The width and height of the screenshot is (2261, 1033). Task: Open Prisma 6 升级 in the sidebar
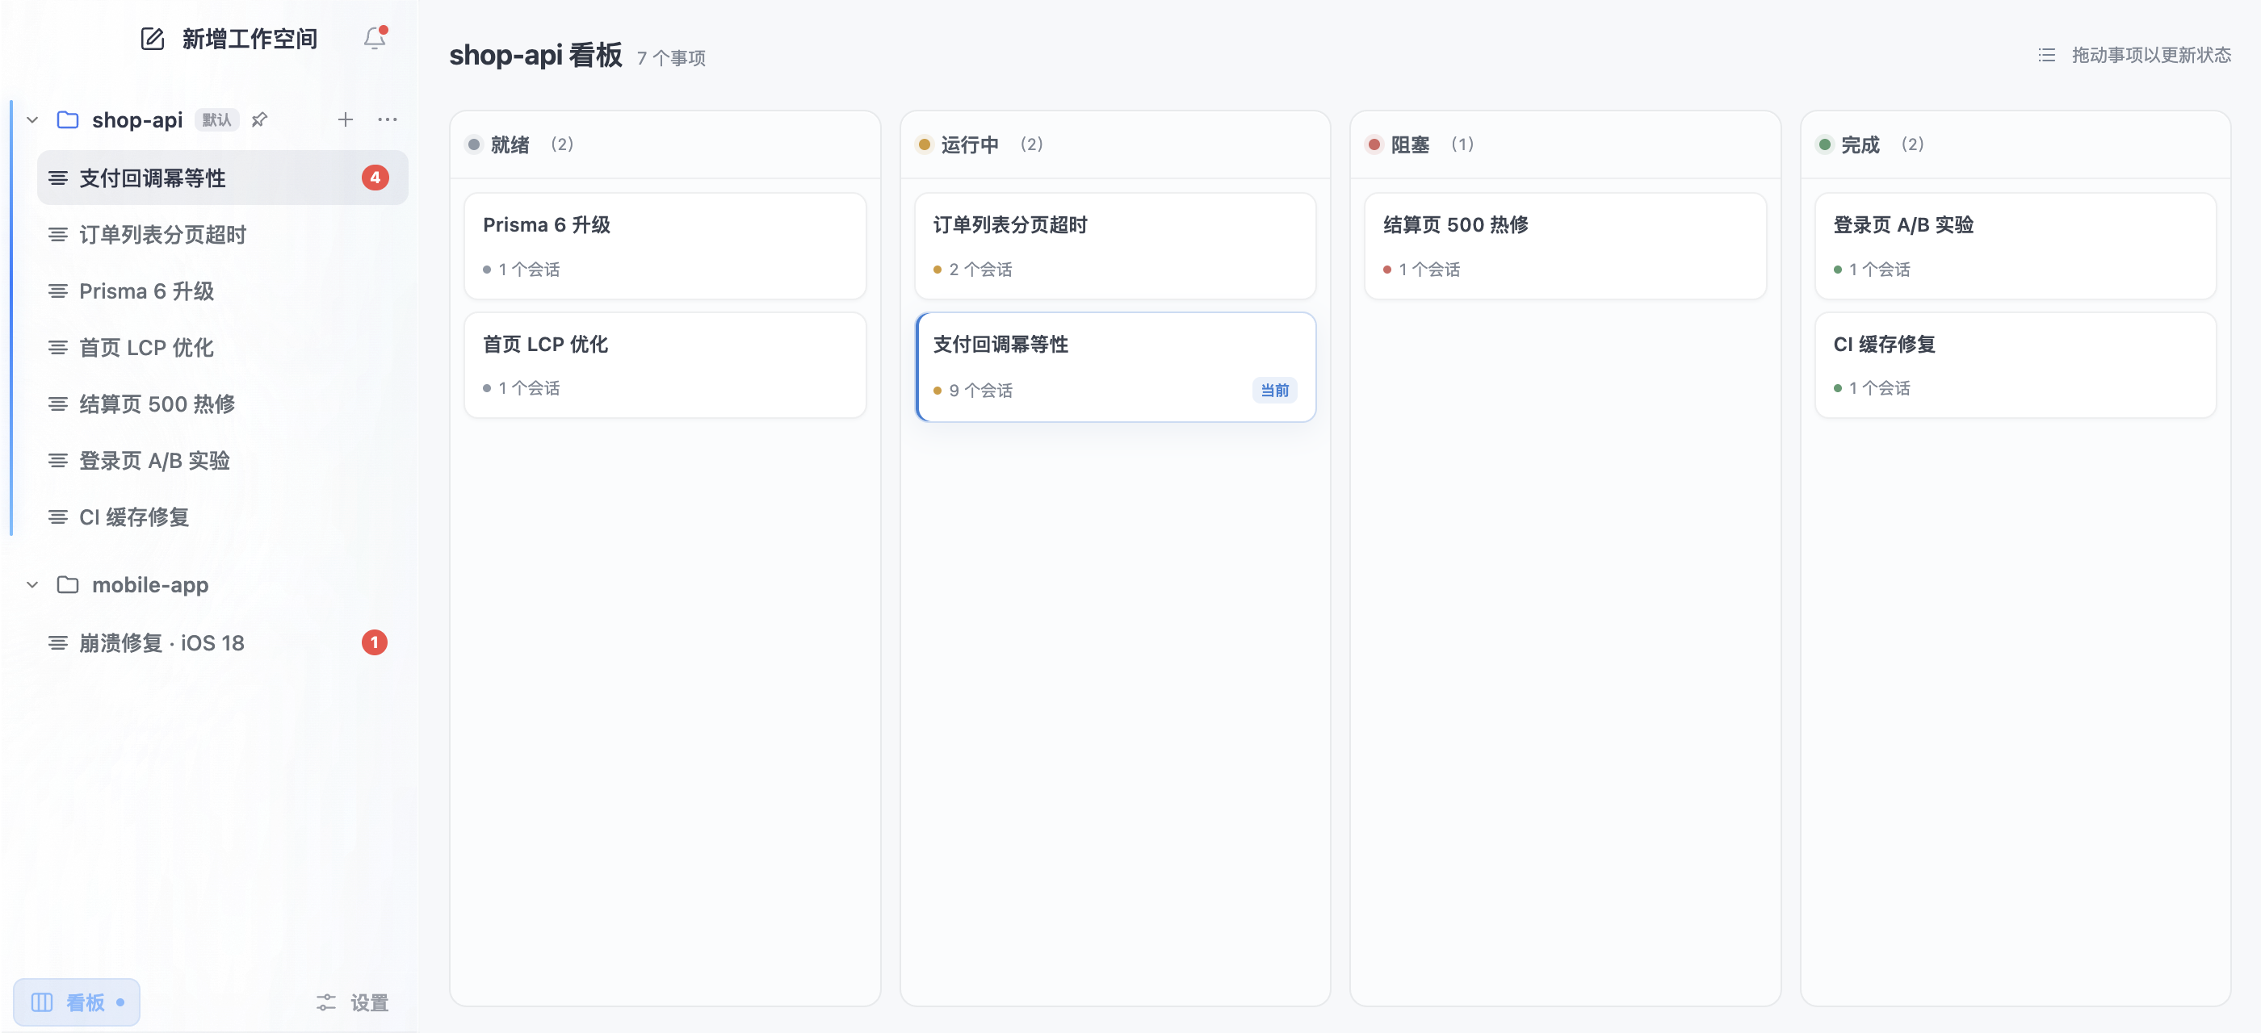[x=222, y=291]
